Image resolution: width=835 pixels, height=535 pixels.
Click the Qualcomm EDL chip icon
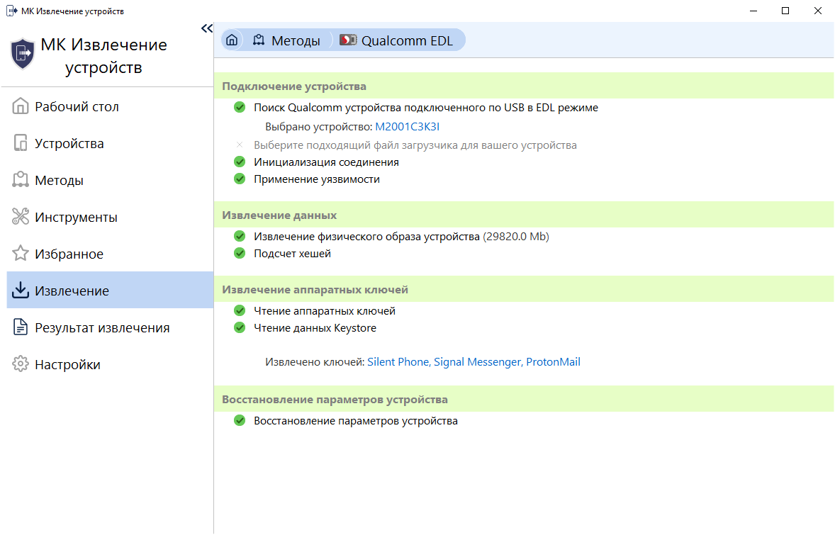click(348, 40)
